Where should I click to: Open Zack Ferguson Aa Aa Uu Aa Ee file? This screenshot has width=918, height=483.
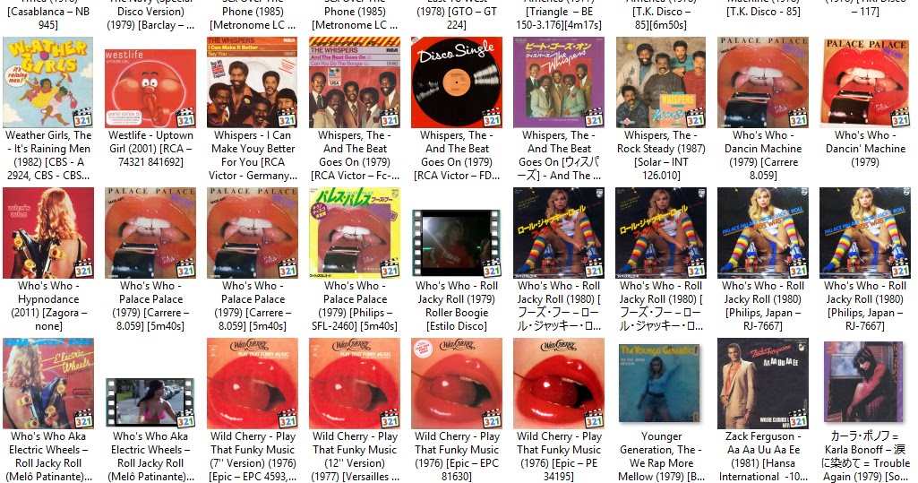coord(763,383)
